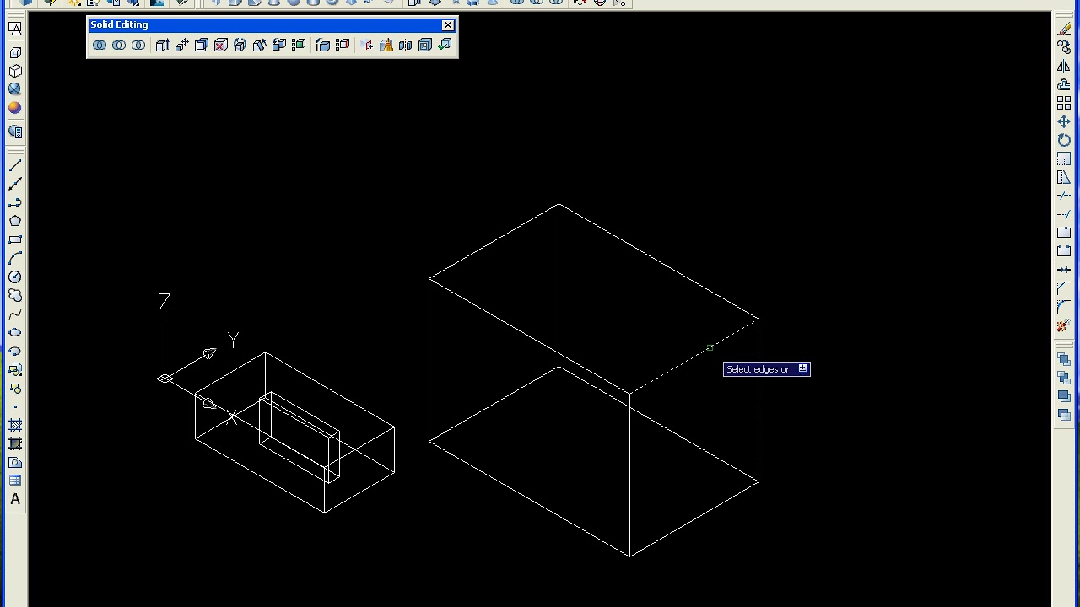Select the Erase tool in Modify toolbar

(x=1064, y=29)
